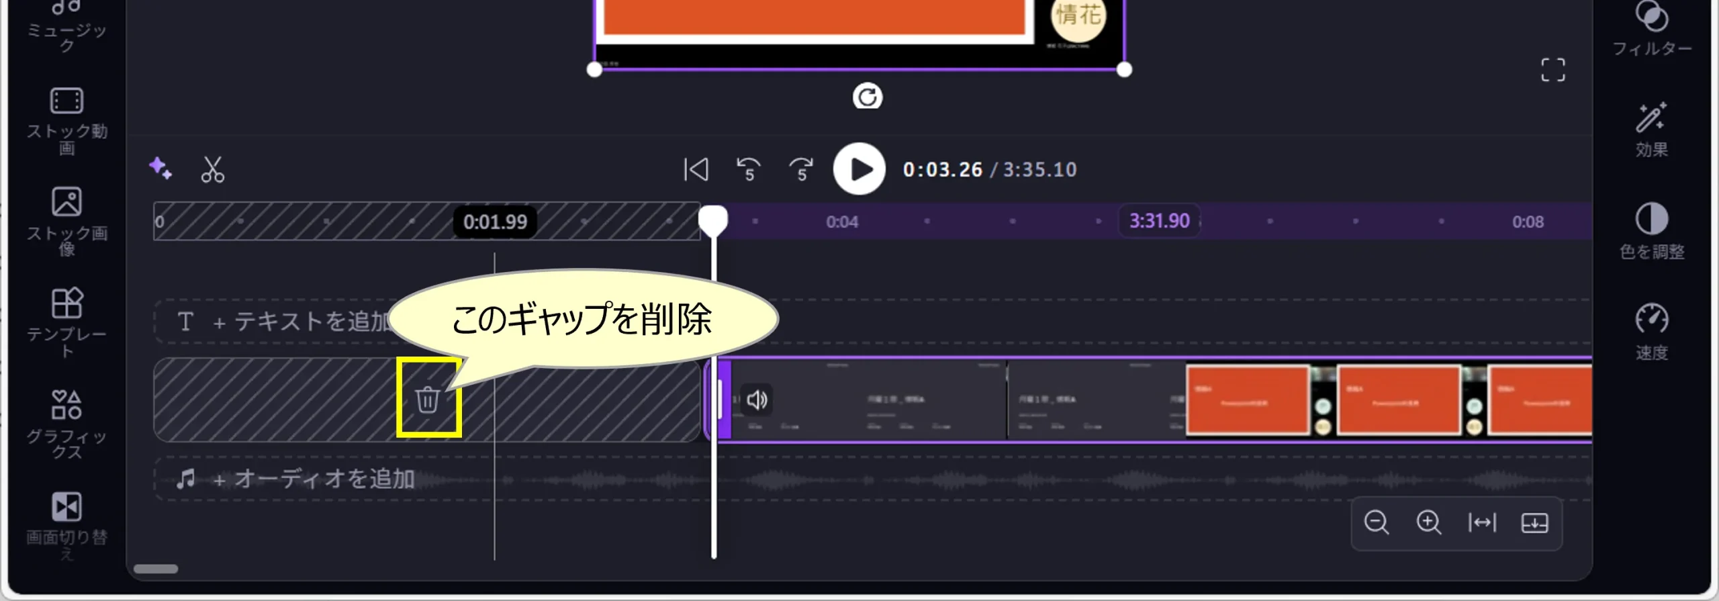Open the ストック動画 stock video tab
Viewport: 1719px width, 601px height.
(66, 121)
